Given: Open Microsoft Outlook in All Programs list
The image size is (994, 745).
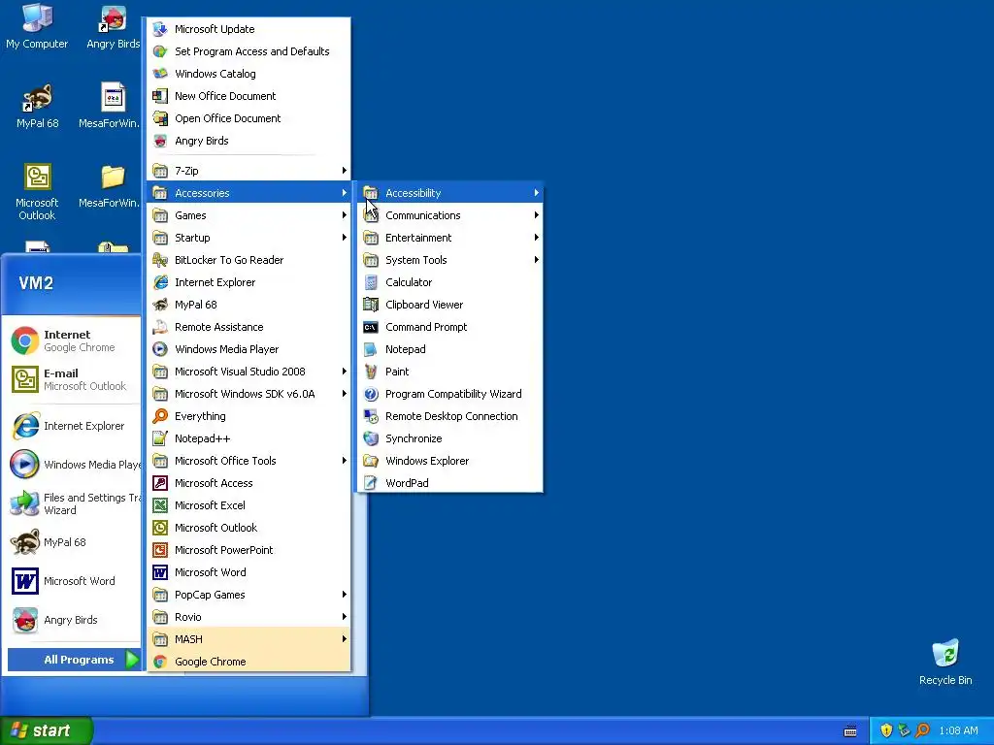Looking at the screenshot, I should pos(248,528).
